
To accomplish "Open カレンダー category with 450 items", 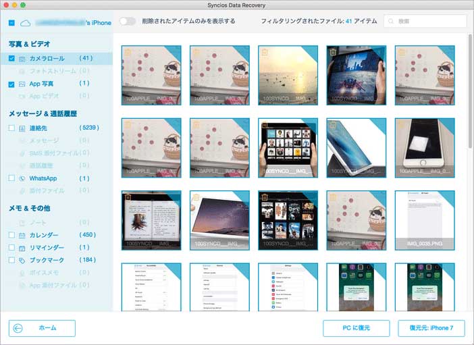I will pyautogui.click(x=57, y=235).
